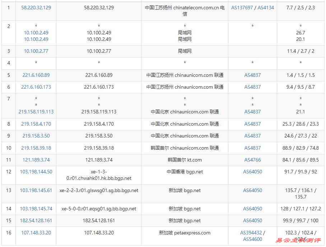Screen dimensions: 326x247
Task: Select location text 中国香港 bgp.net
Action: pos(185,172)
